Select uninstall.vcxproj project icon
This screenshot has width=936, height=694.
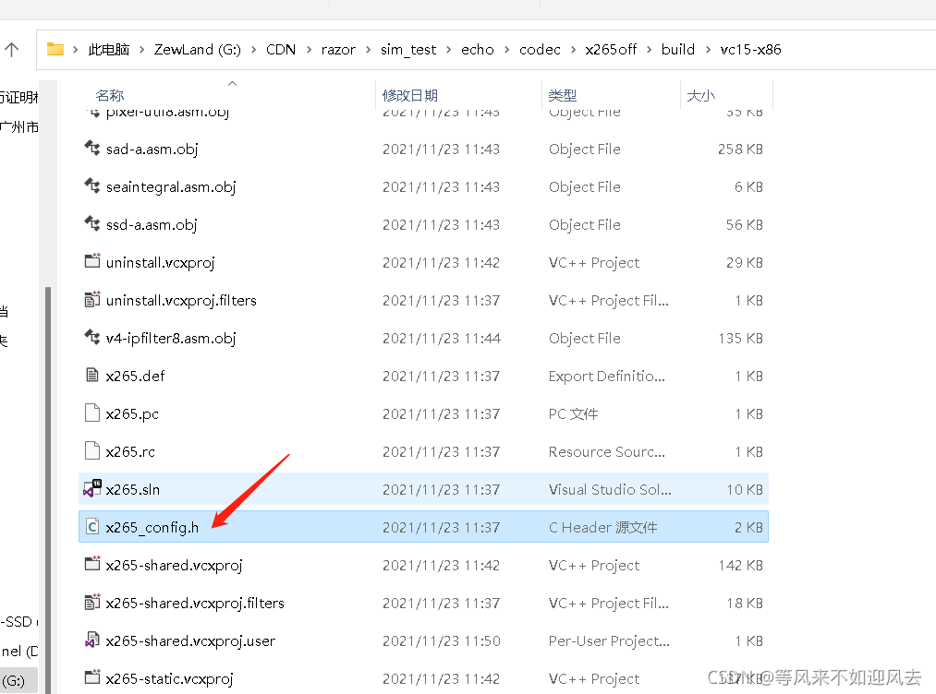[91, 261]
